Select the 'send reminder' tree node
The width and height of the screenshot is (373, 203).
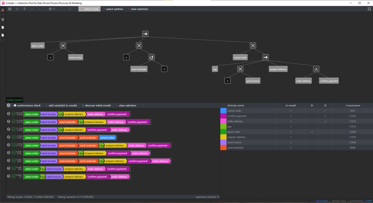139,69
